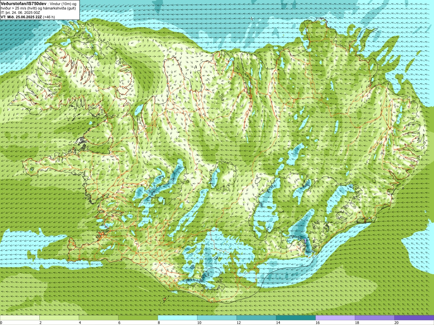Viewport: 434px width, 325px height.
Task: Click the 4–6 m/s legend color swatch
Action: pyautogui.click(x=99, y=318)
